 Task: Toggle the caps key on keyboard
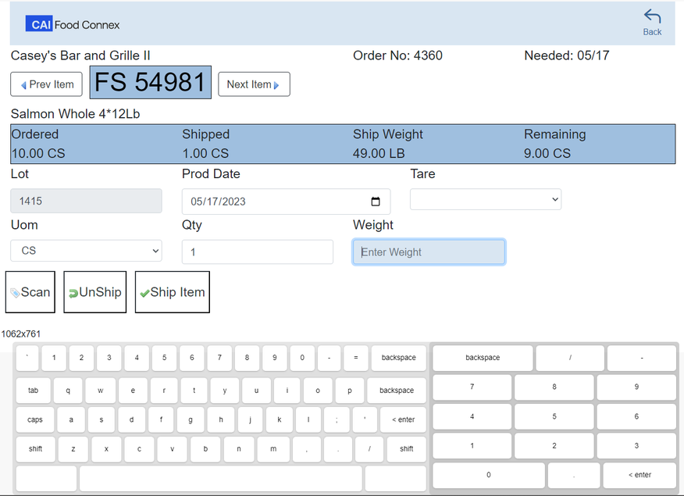click(x=35, y=419)
